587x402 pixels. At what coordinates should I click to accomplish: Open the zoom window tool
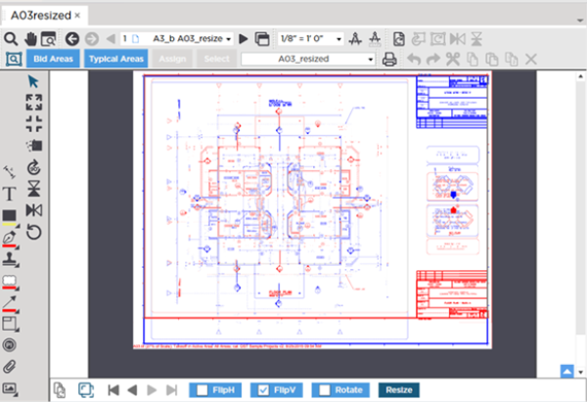[49, 38]
